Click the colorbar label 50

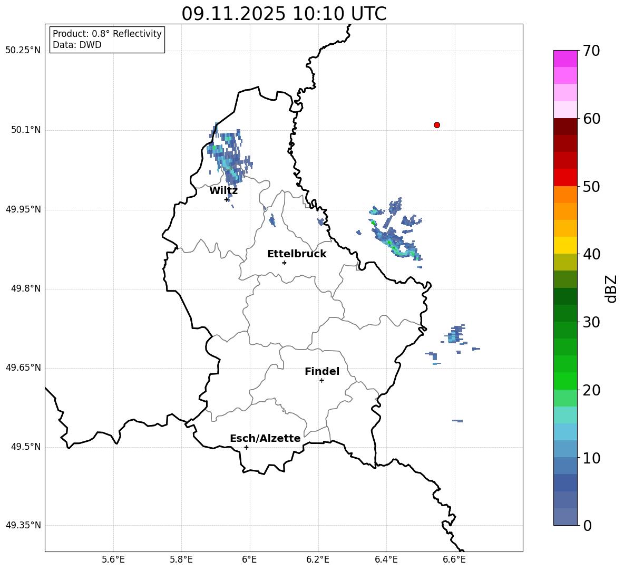pos(591,186)
